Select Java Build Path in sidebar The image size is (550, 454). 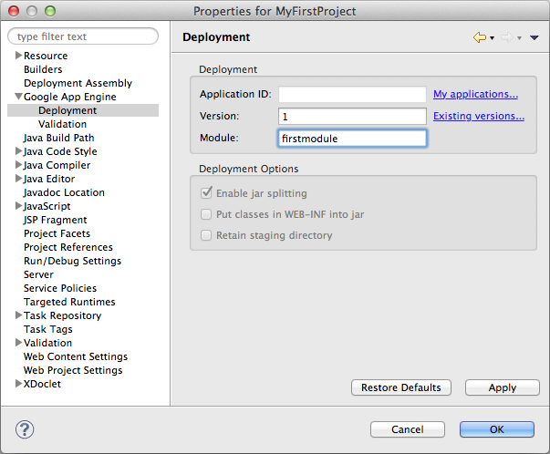(58, 138)
